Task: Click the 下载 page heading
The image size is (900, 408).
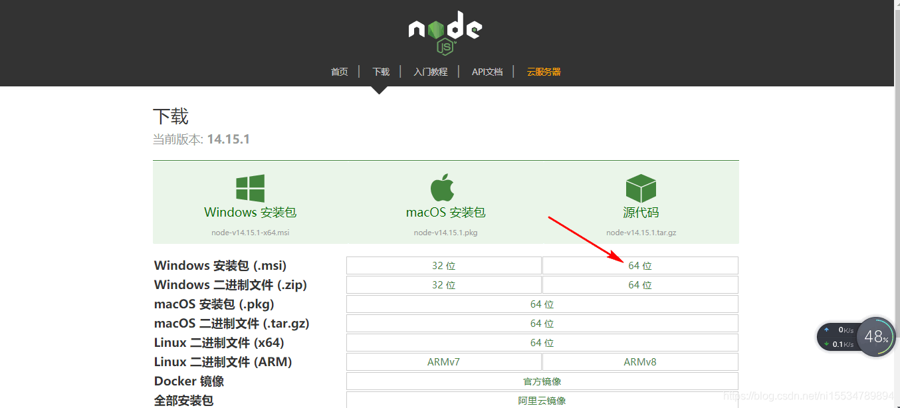Action: tap(171, 117)
